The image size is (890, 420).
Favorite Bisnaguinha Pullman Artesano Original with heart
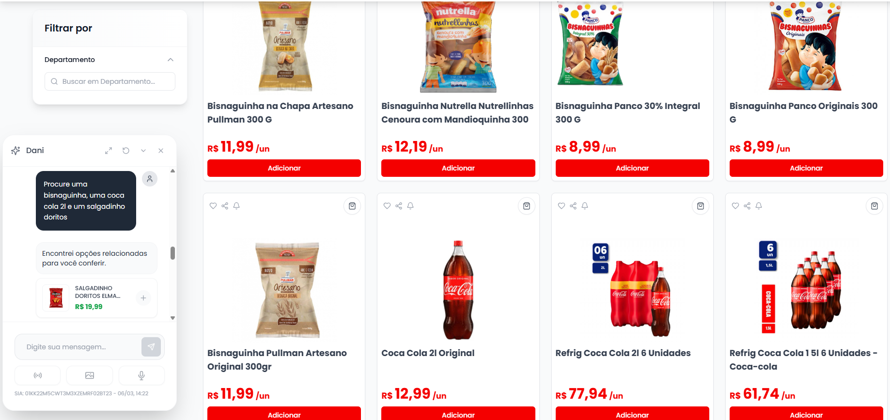pyautogui.click(x=213, y=206)
